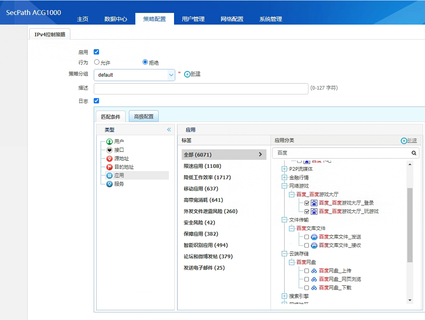Click 新建 next to 策略分组
The width and height of the screenshot is (425, 320).
(x=192, y=74)
